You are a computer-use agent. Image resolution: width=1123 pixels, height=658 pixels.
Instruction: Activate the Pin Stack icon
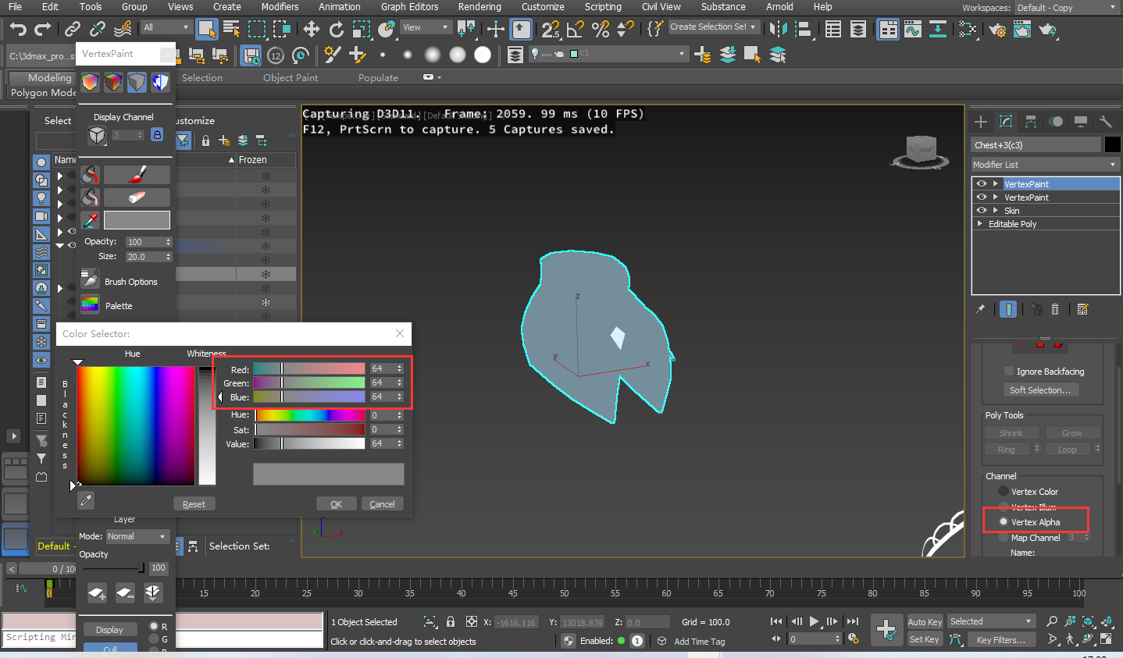(980, 309)
